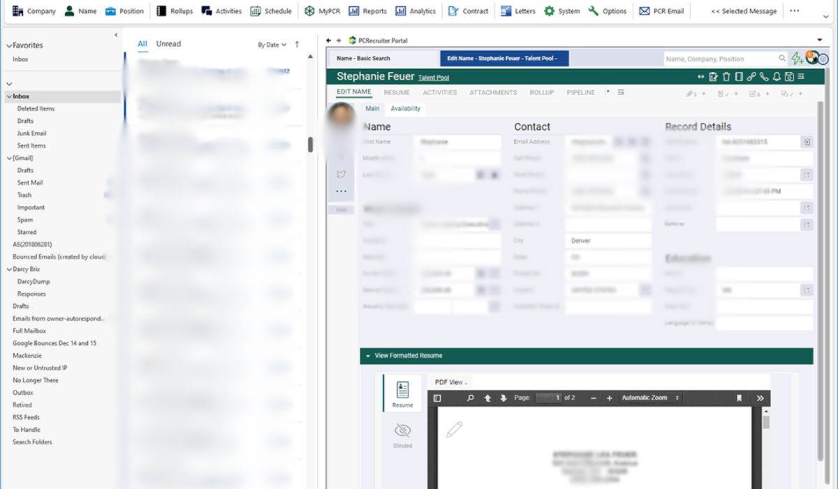
Task: Open Analytics in the toolbar
Action: pyautogui.click(x=415, y=11)
